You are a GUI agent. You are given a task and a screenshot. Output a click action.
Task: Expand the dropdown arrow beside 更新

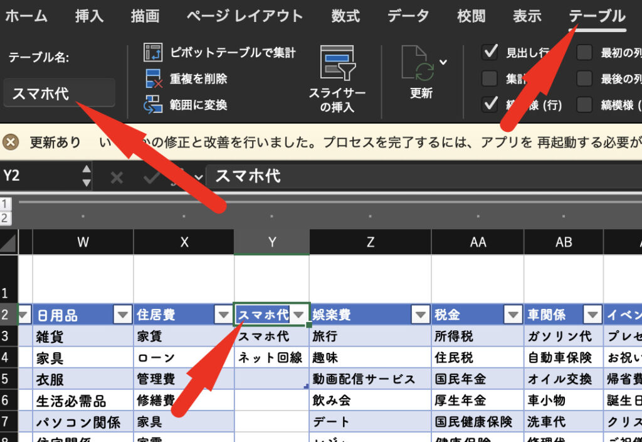[x=444, y=62]
